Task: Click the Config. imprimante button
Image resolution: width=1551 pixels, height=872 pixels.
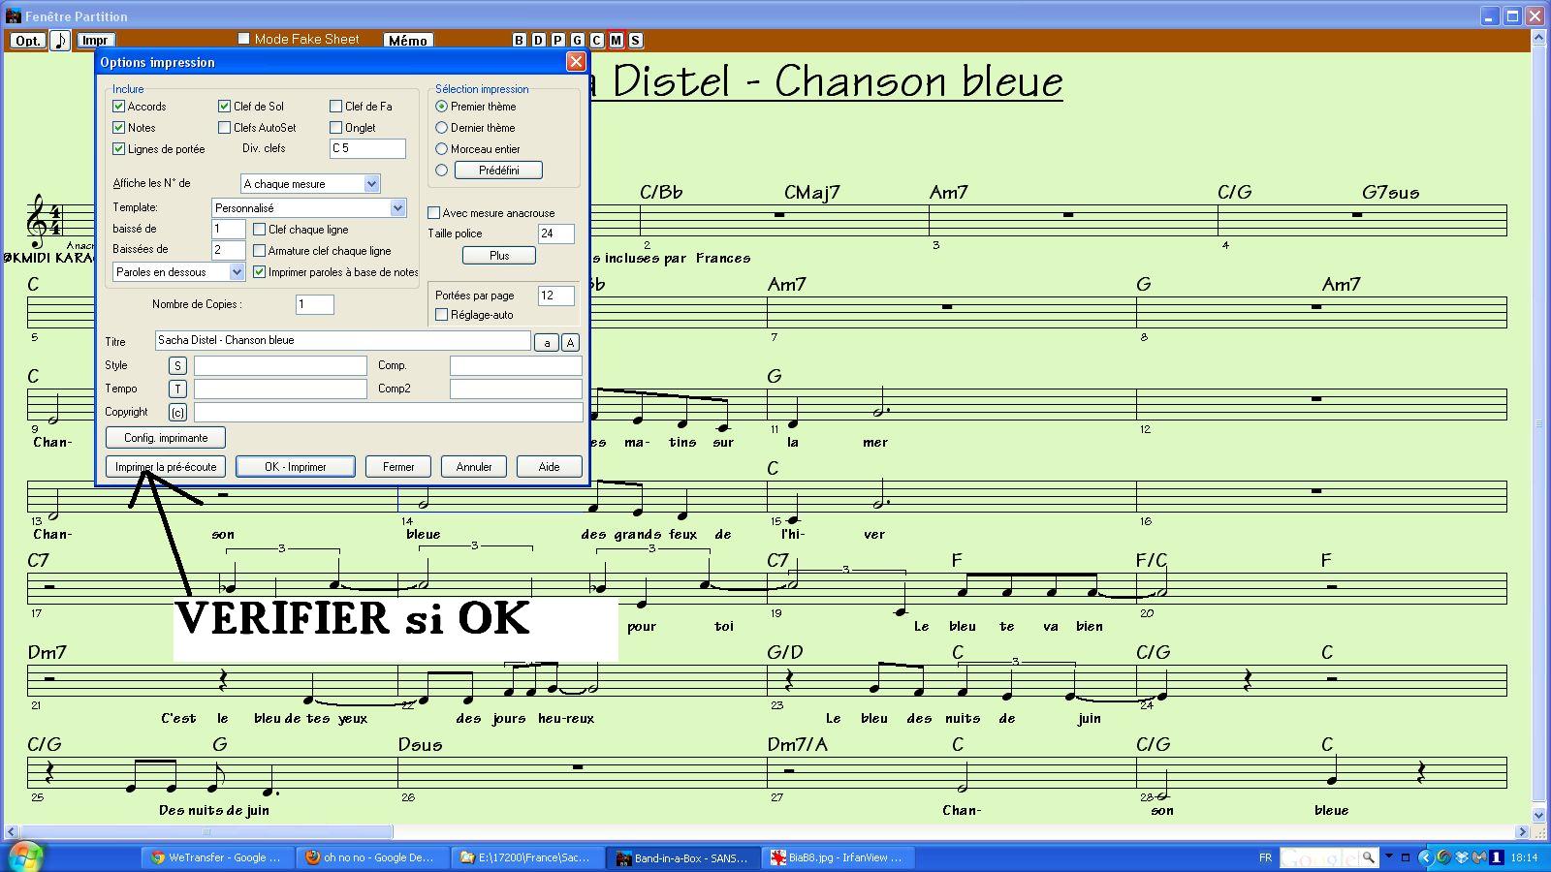Action: click(x=166, y=438)
